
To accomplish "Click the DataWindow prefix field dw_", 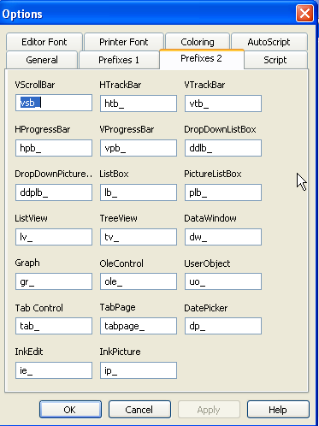I will pos(223,237).
